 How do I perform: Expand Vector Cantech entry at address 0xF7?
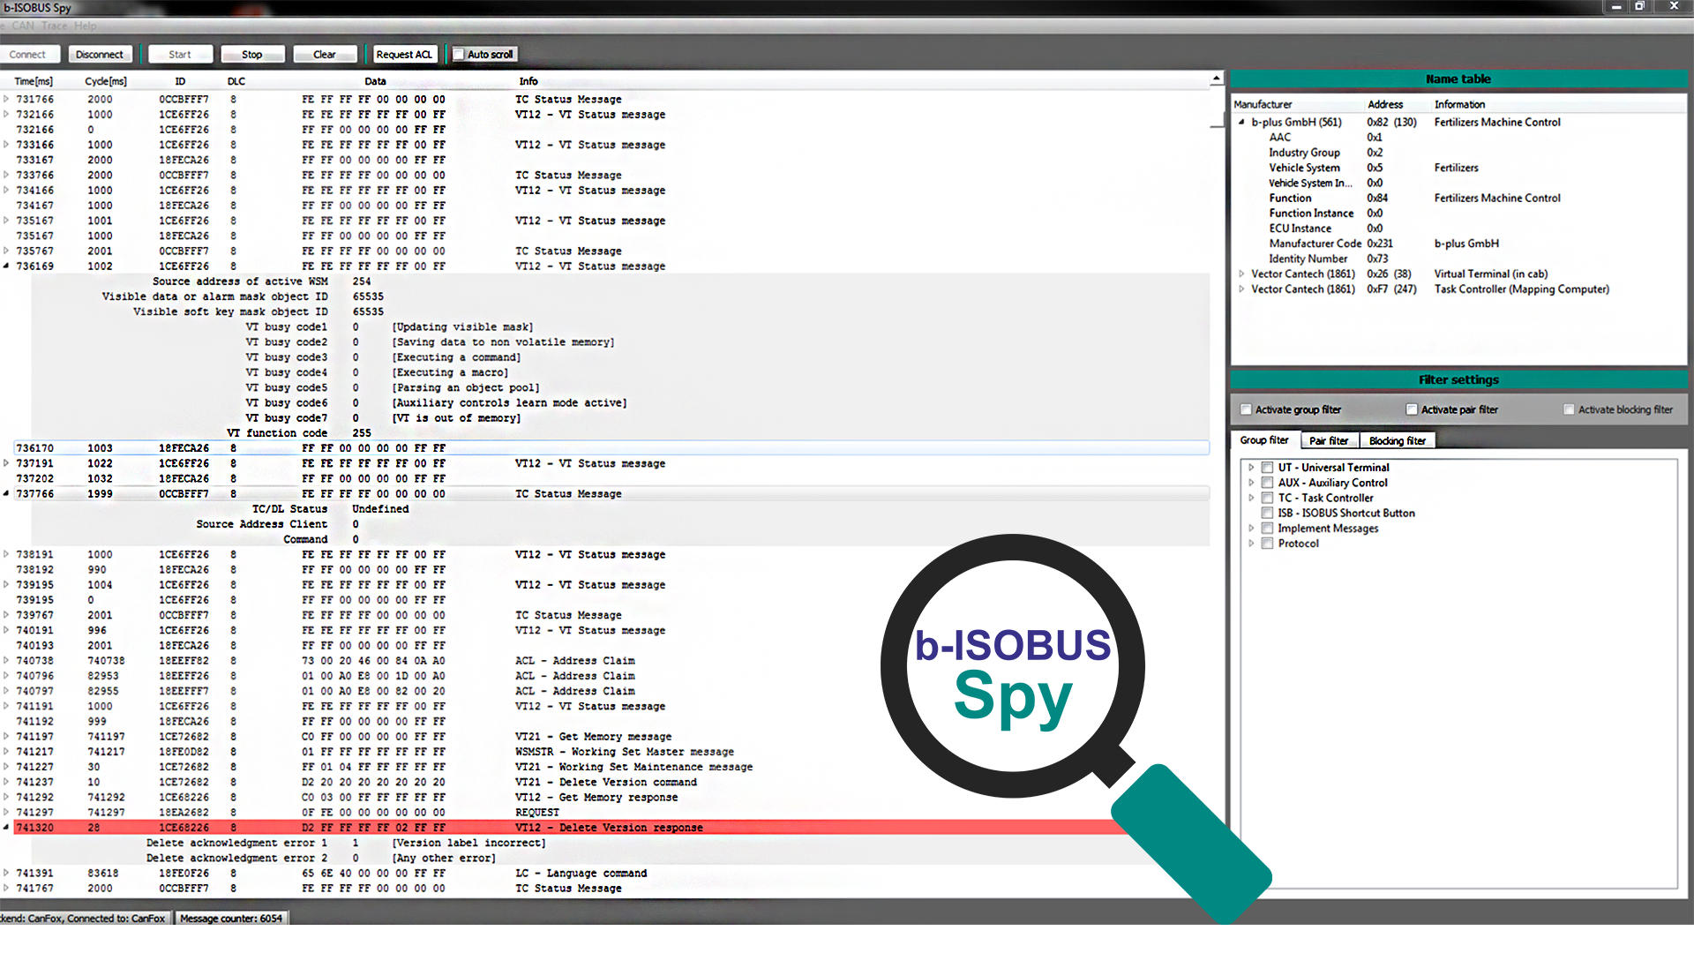tap(1241, 289)
